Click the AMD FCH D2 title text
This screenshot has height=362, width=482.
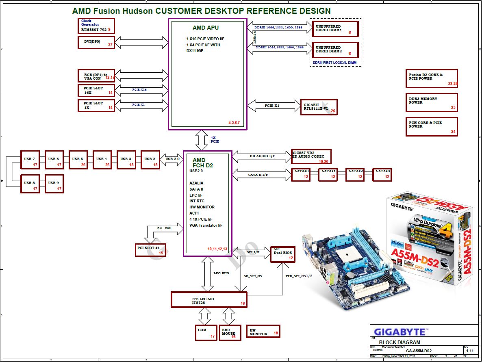click(x=202, y=163)
